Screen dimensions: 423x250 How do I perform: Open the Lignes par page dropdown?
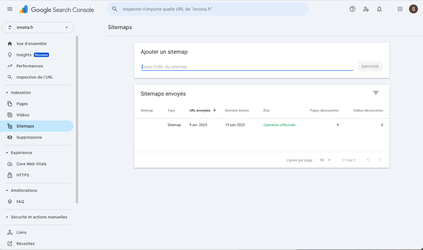coord(325,160)
